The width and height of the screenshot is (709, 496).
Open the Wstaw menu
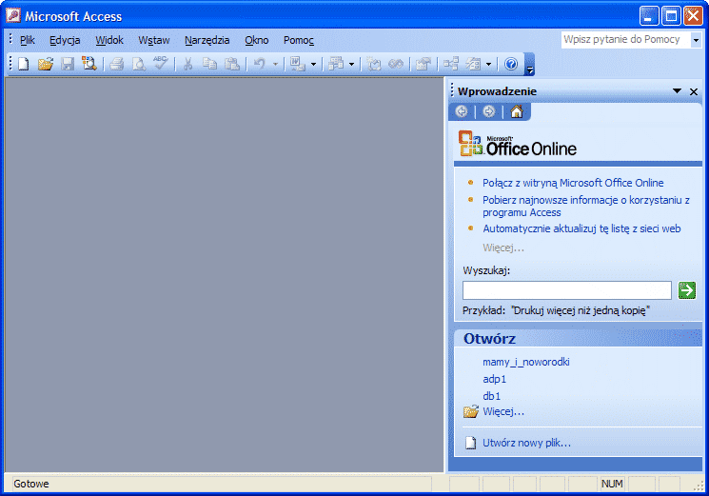tap(153, 40)
